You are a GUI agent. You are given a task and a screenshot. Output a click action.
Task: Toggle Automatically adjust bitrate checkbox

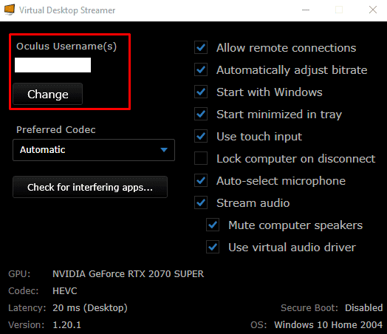201,69
